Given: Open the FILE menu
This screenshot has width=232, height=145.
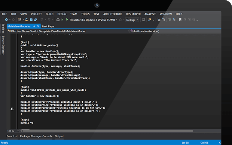Looking at the screenshot, I should (x=4, y=14).
